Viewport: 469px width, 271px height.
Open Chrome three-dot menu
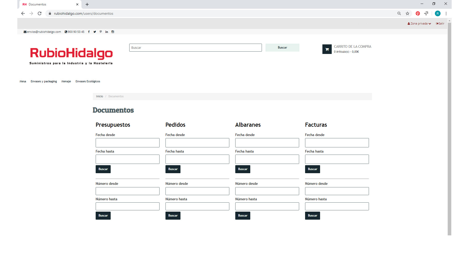pyautogui.click(x=446, y=13)
